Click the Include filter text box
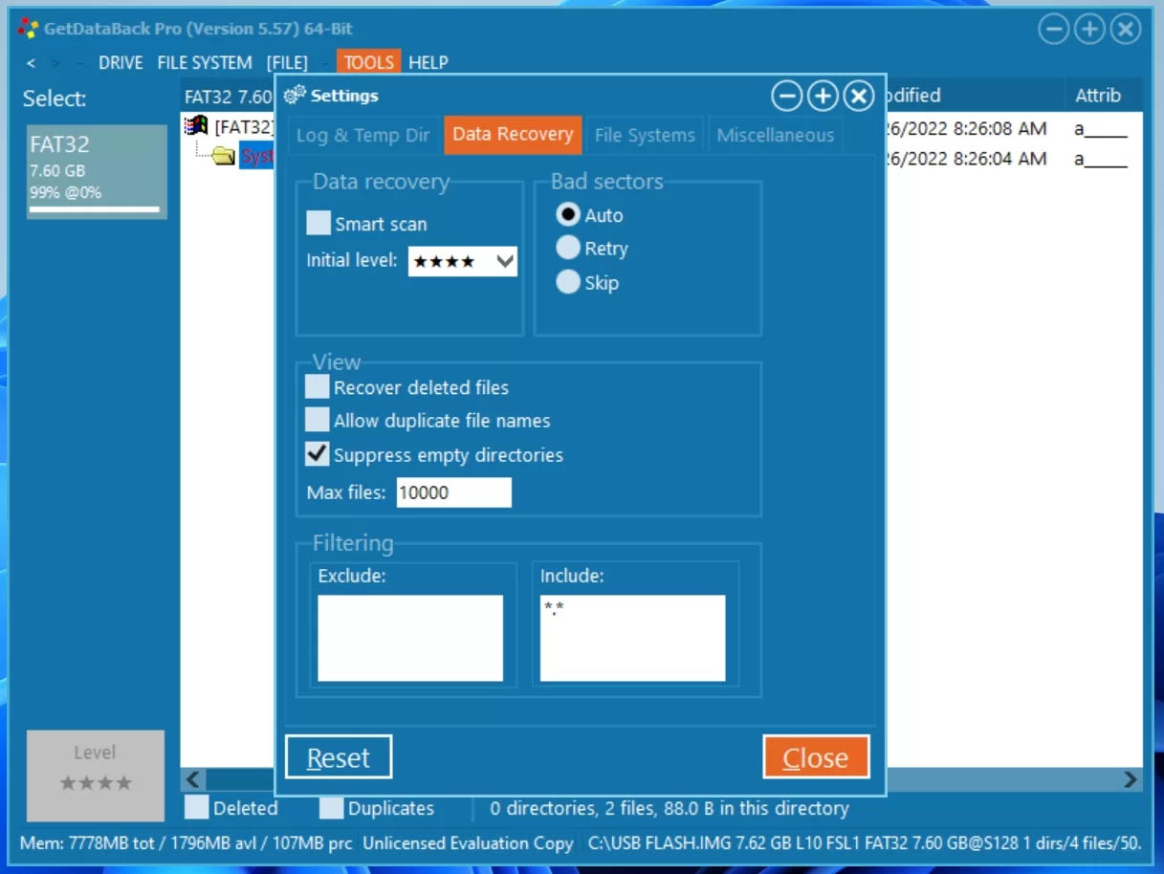This screenshot has width=1164, height=874. 632,639
